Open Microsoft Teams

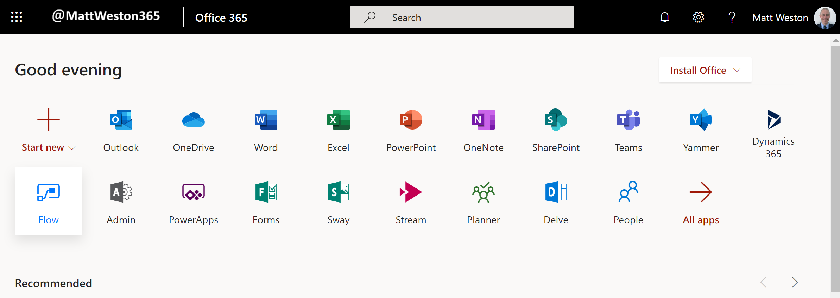point(629,131)
